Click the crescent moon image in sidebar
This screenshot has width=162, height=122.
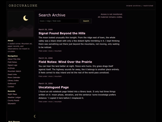(x=21, y=24)
